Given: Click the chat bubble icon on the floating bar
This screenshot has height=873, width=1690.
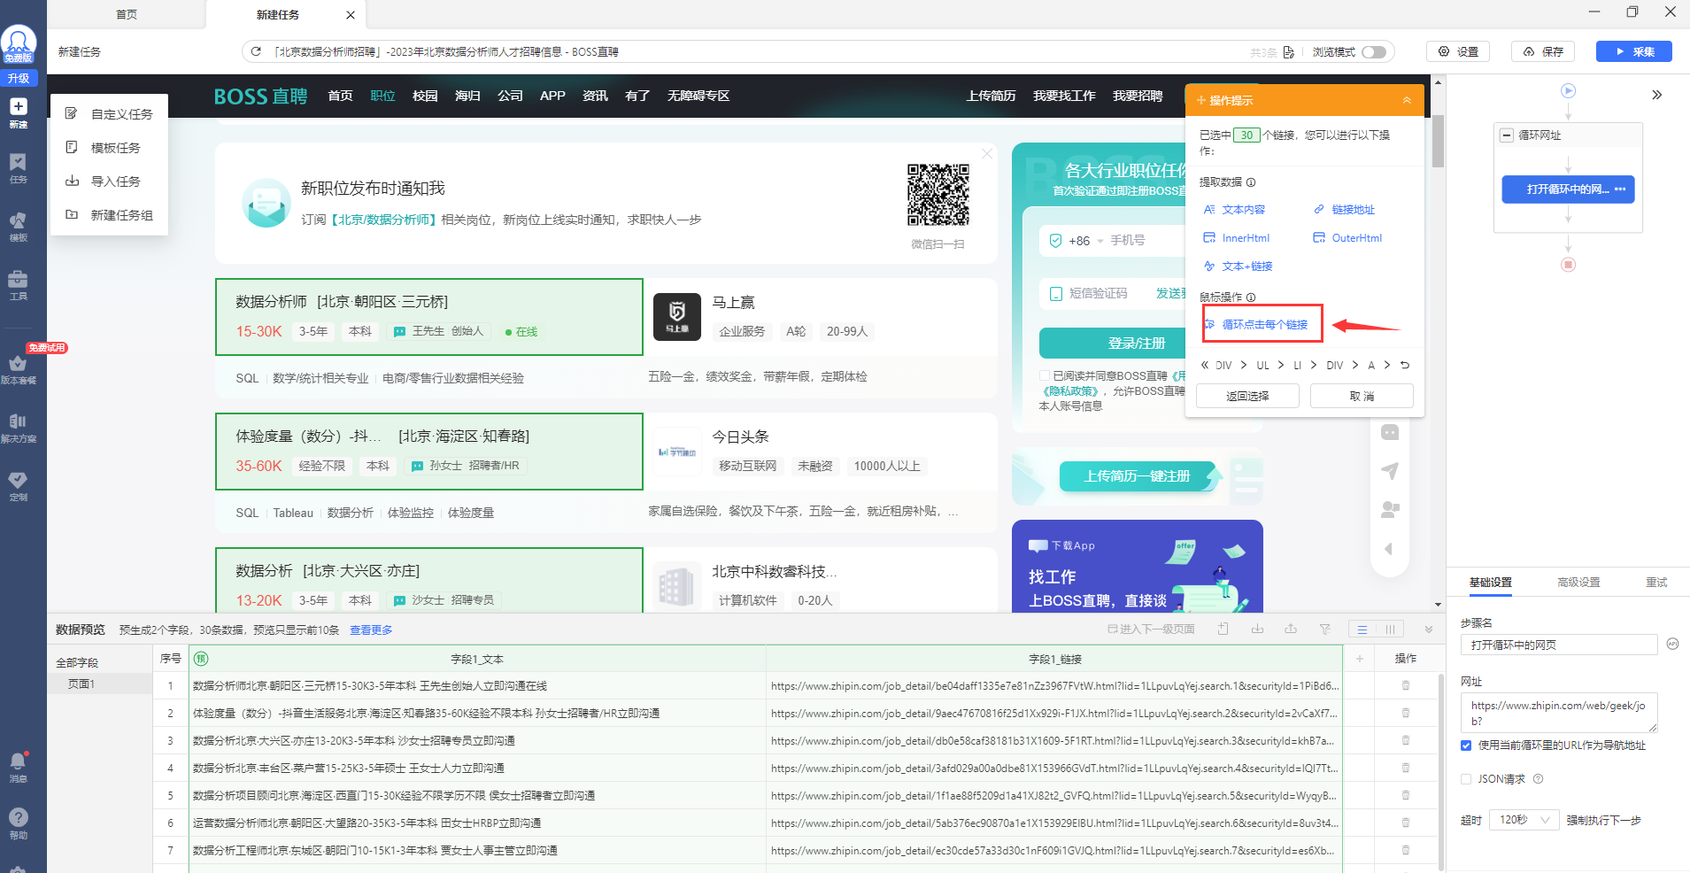Looking at the screenshot, I should (x=1390, y=432).
